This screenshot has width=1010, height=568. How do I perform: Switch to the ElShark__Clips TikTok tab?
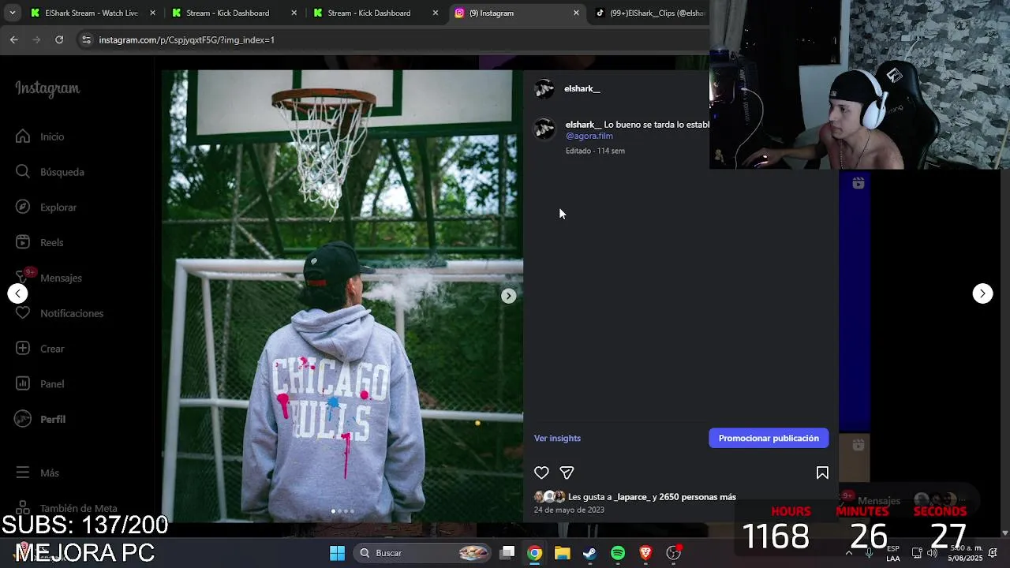click(651, 13)
